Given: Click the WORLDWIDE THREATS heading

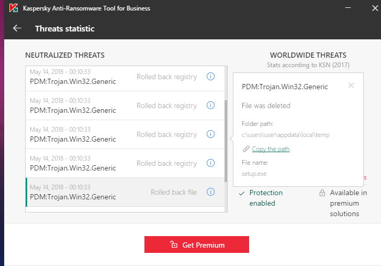Looking at the screenshot, I should (x=308, y=55).
